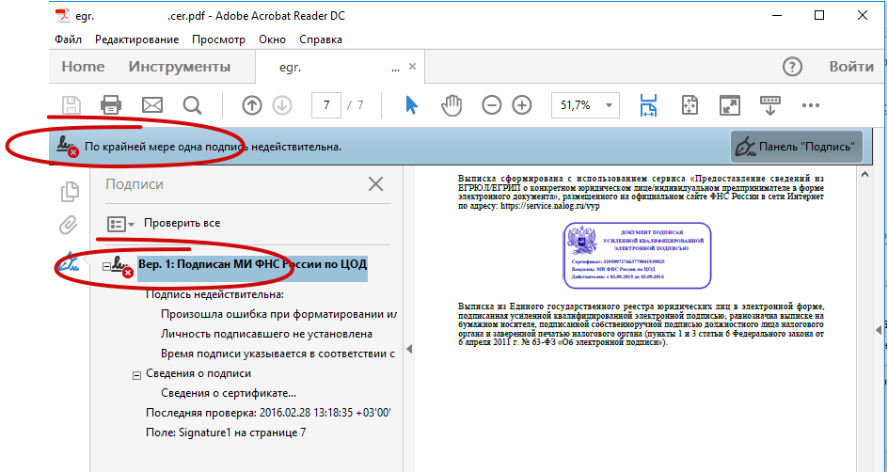Select Время подписи указывается line
Viewport: 888px width, 472px height.
(x=278, y=354)
